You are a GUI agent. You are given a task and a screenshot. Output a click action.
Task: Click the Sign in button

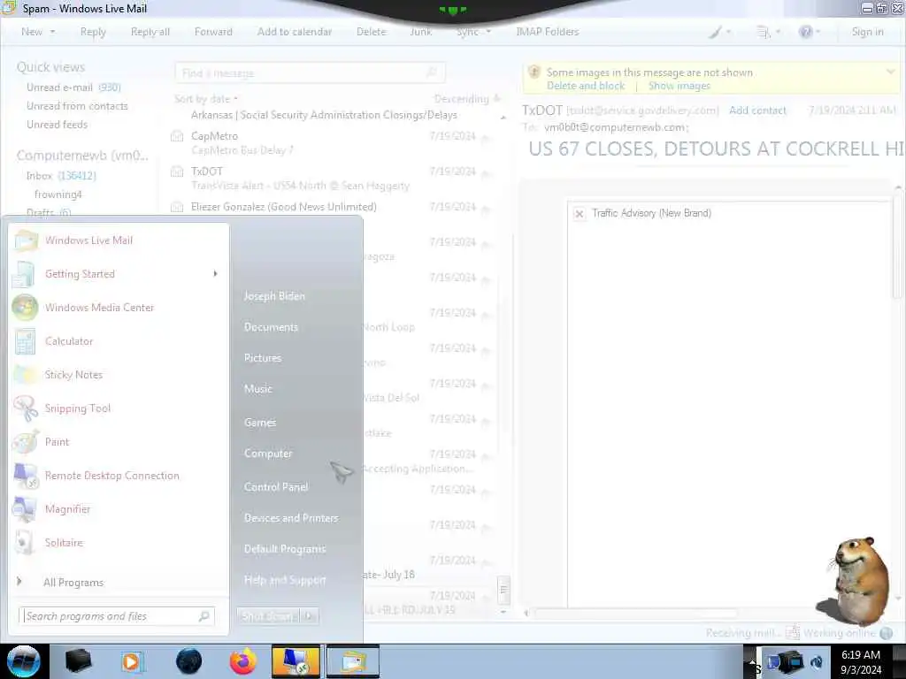[867, 32]
